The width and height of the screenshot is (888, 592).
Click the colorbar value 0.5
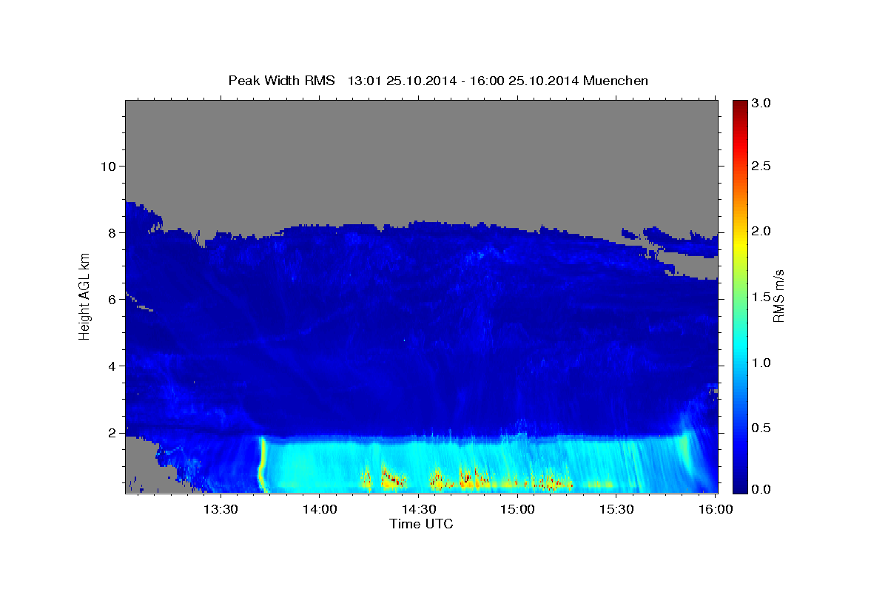coord(762,427)
